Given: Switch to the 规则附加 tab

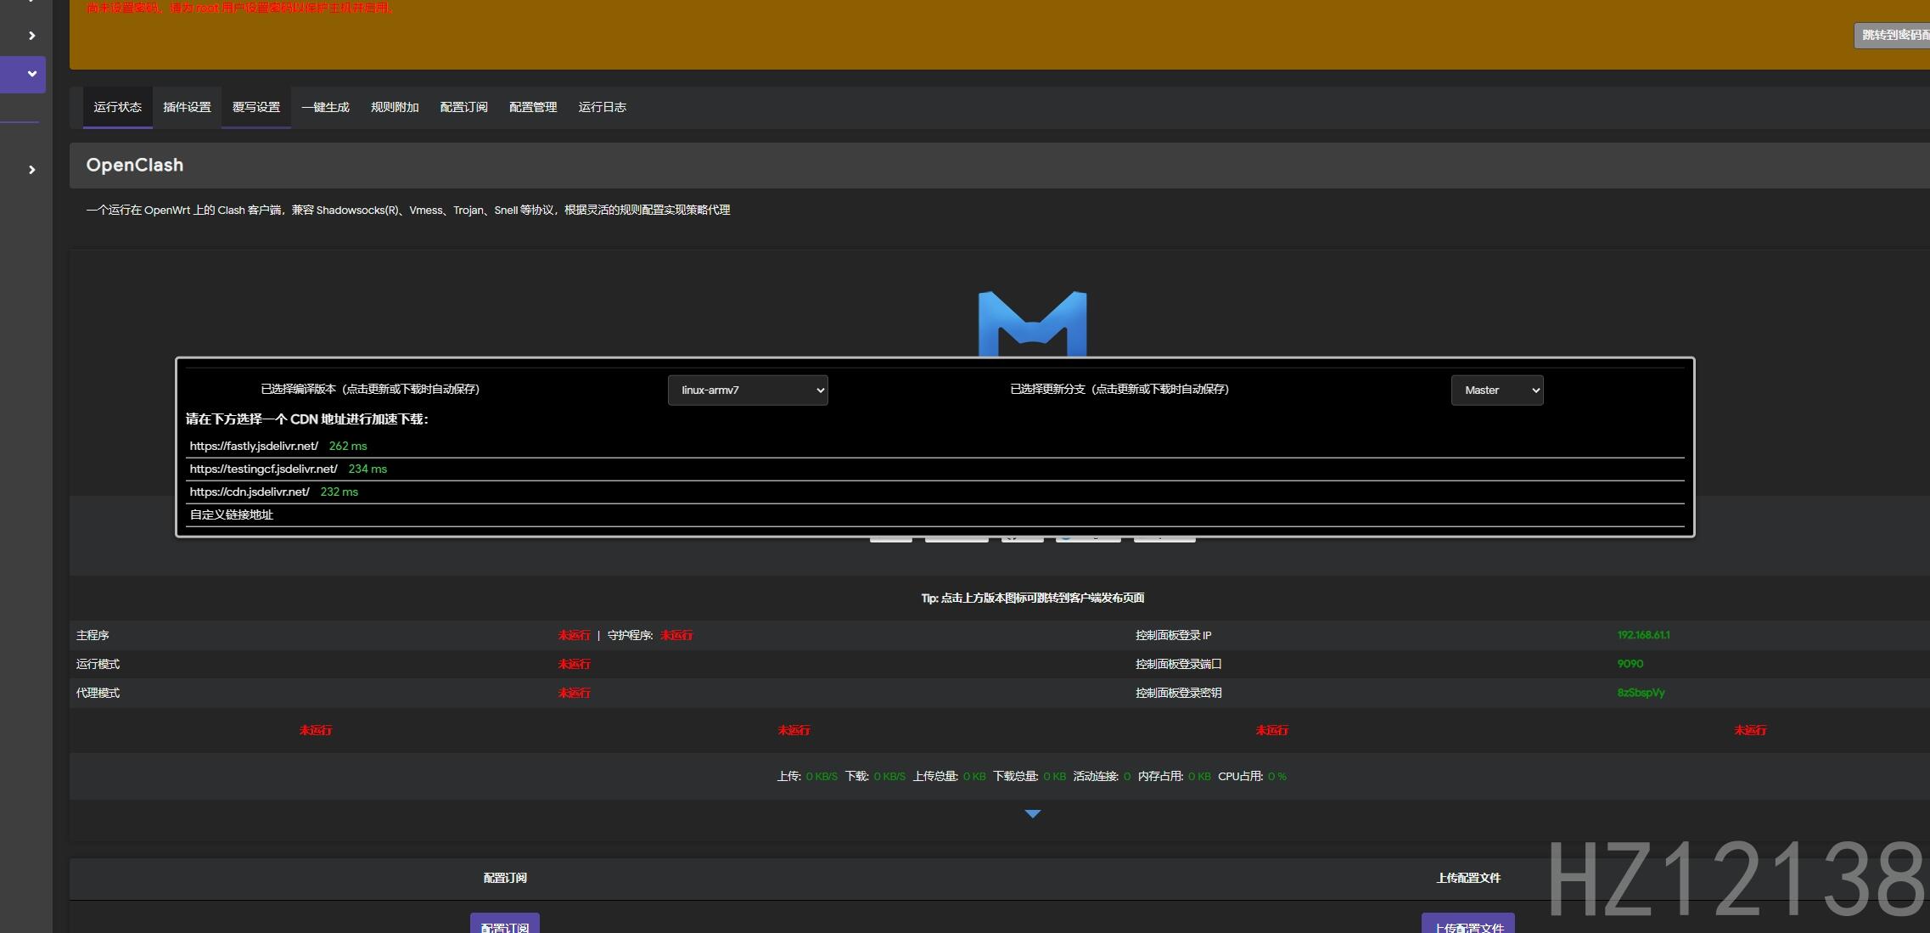Looking at the screenshot, I should click(x=395, y=107).
